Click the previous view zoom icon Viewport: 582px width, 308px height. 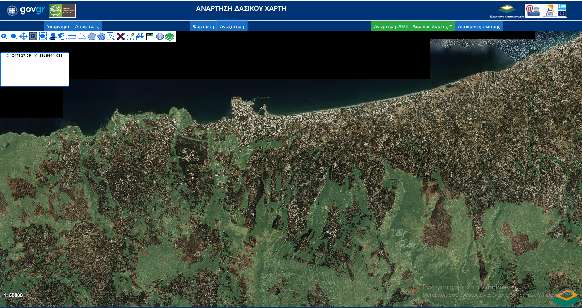(52, 36)
